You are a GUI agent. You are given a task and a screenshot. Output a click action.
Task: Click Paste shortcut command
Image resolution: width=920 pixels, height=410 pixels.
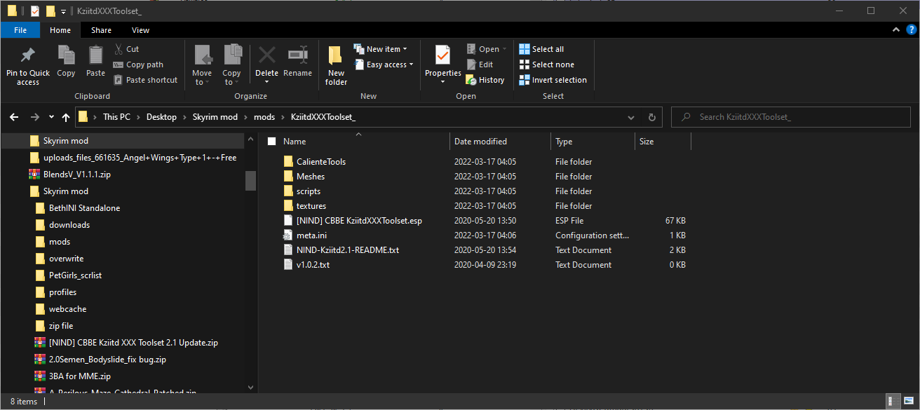click(x=145, y=80)
